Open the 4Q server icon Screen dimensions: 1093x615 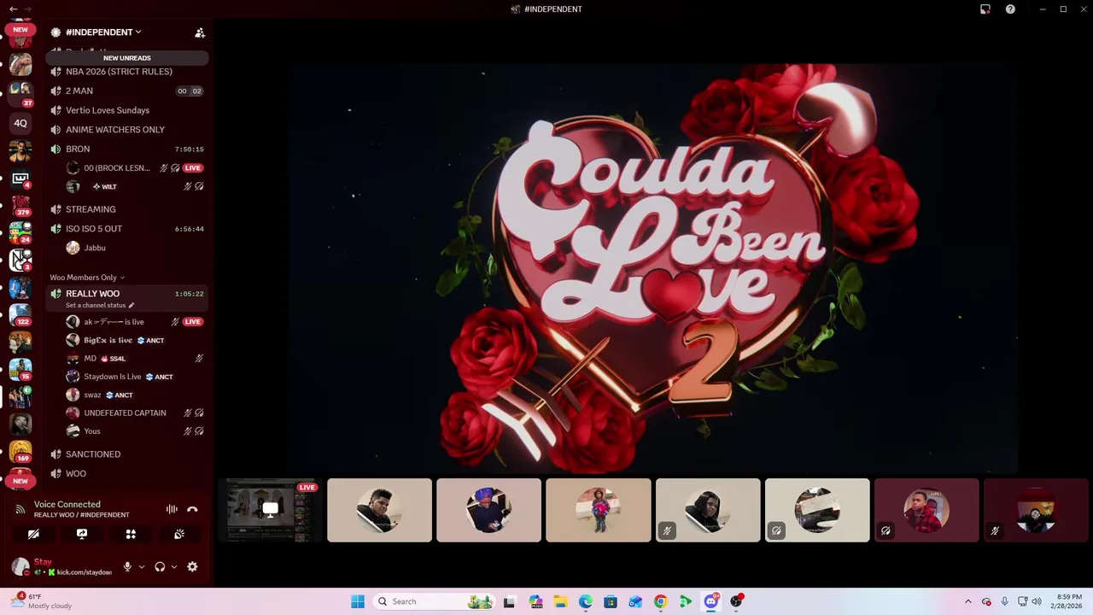click(20, 123)
